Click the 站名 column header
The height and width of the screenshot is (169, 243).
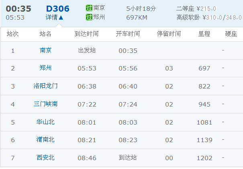(45, 34)
